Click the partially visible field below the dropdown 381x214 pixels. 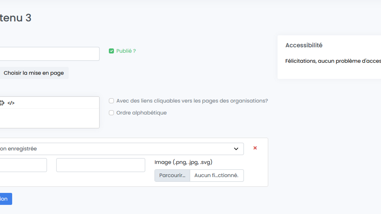pyautogui.click(x=23, y=165)
